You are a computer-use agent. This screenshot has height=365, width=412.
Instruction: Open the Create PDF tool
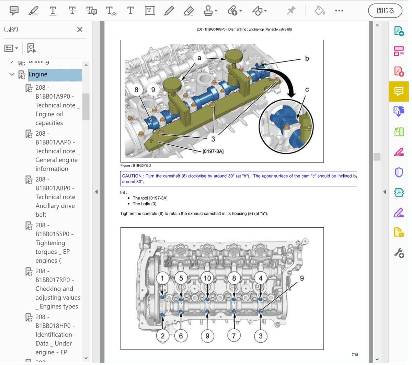[399, 71]
